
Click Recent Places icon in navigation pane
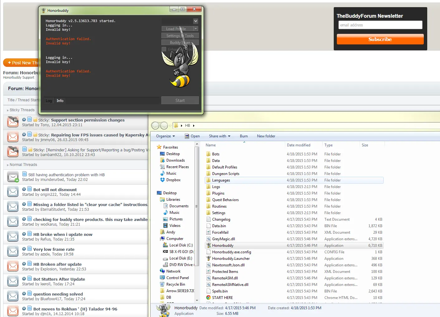pos(162,167)
